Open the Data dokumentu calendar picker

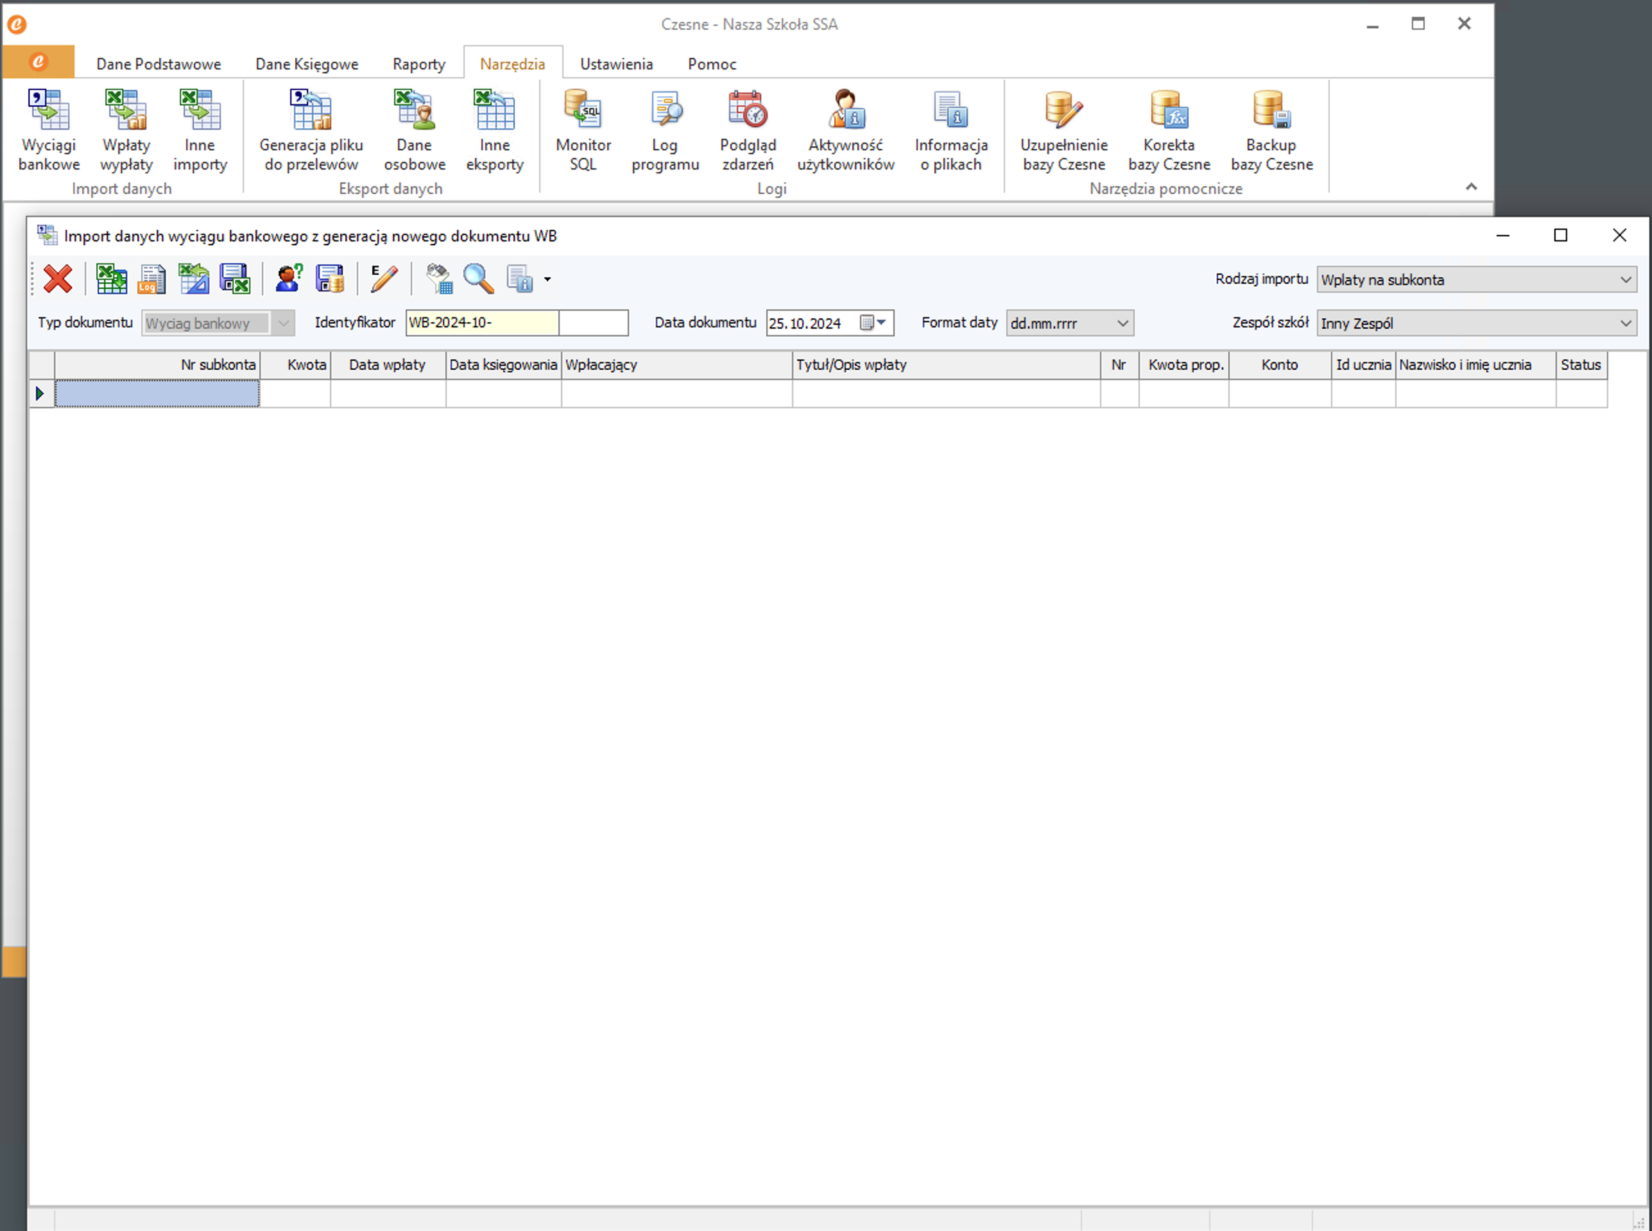point(873,323)
